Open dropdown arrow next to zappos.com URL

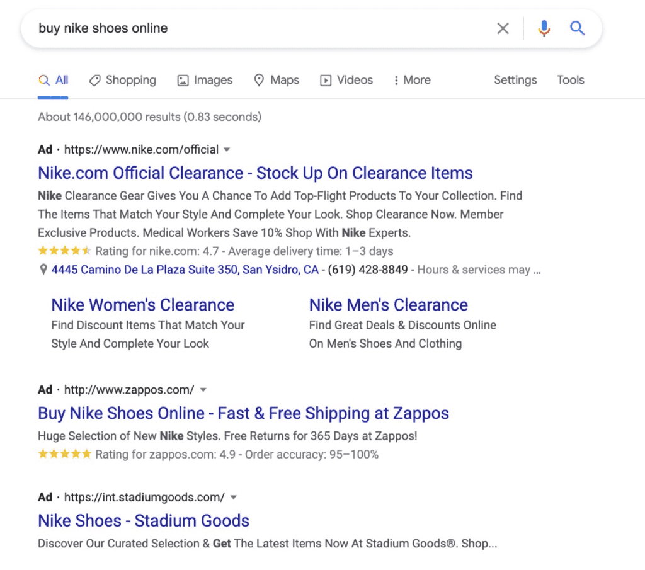[x=203, y=390]
